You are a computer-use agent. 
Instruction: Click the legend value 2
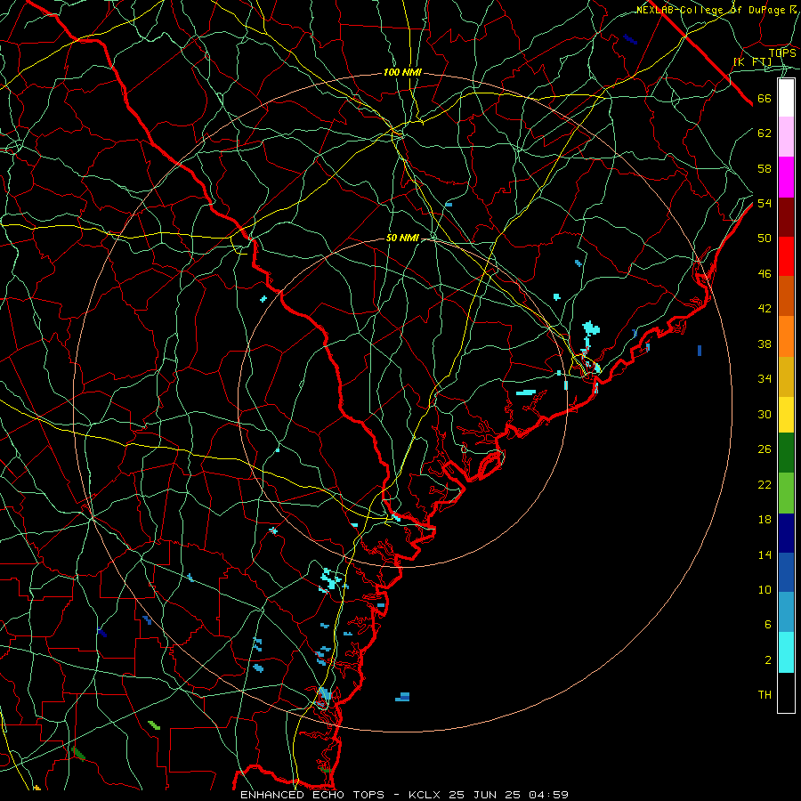[768, 659]
